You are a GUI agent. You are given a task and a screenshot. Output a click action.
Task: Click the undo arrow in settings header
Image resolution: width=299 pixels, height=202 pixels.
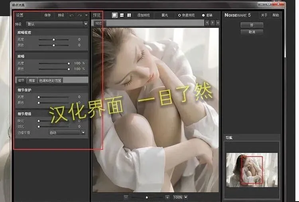pyautogui.click(x=72, y=15)
